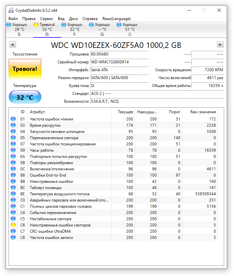Click blue status orb for attribute C8
This screenshot has width=234, height=276.
tap(13, 238)
